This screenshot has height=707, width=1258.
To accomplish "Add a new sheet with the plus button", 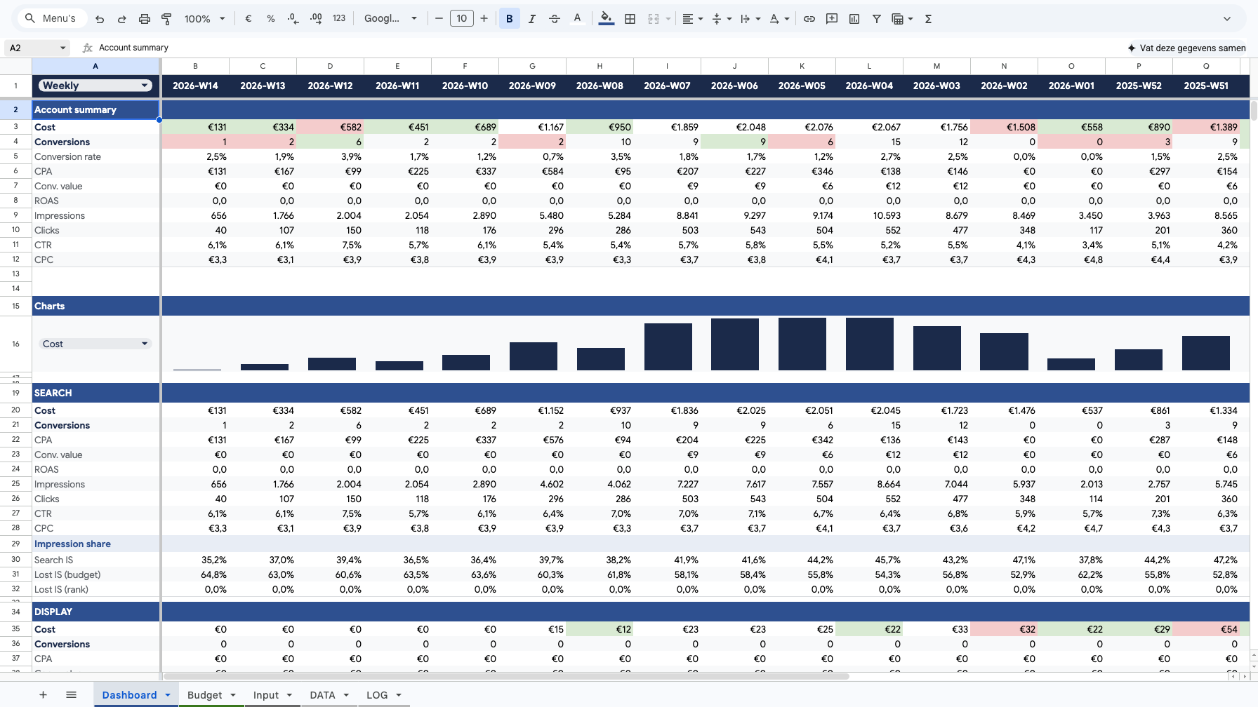I will tap(43, 694).
